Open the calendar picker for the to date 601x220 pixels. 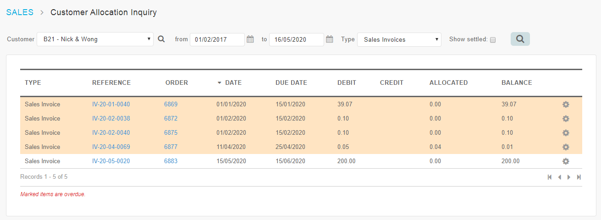[330, 39]
